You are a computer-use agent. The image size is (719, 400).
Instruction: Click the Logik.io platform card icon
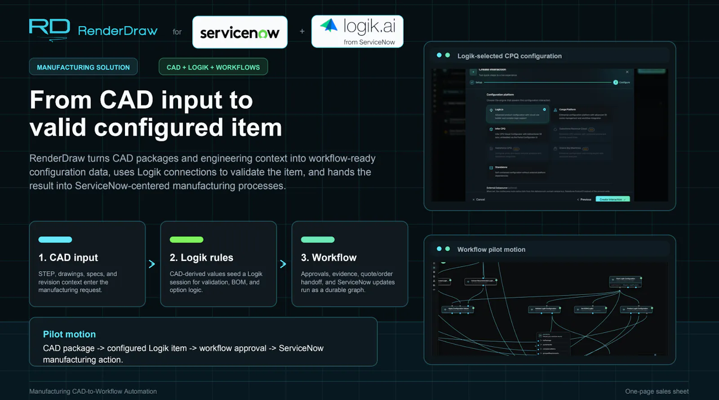click(x=491, y=110)
